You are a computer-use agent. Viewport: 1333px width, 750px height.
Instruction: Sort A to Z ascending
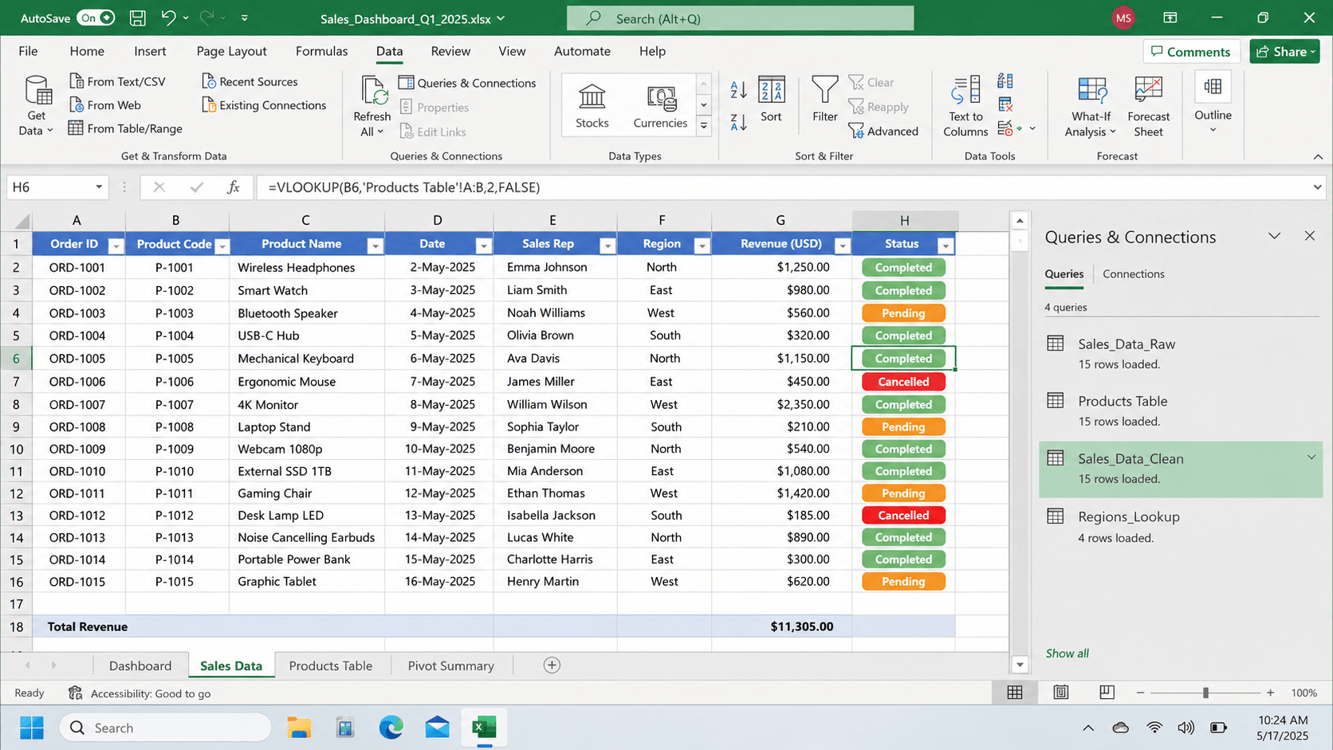pyautogui.click(x=738, y=89)
